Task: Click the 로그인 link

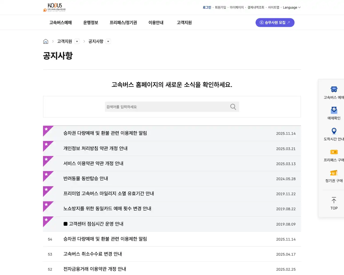Action: point(207,7)
